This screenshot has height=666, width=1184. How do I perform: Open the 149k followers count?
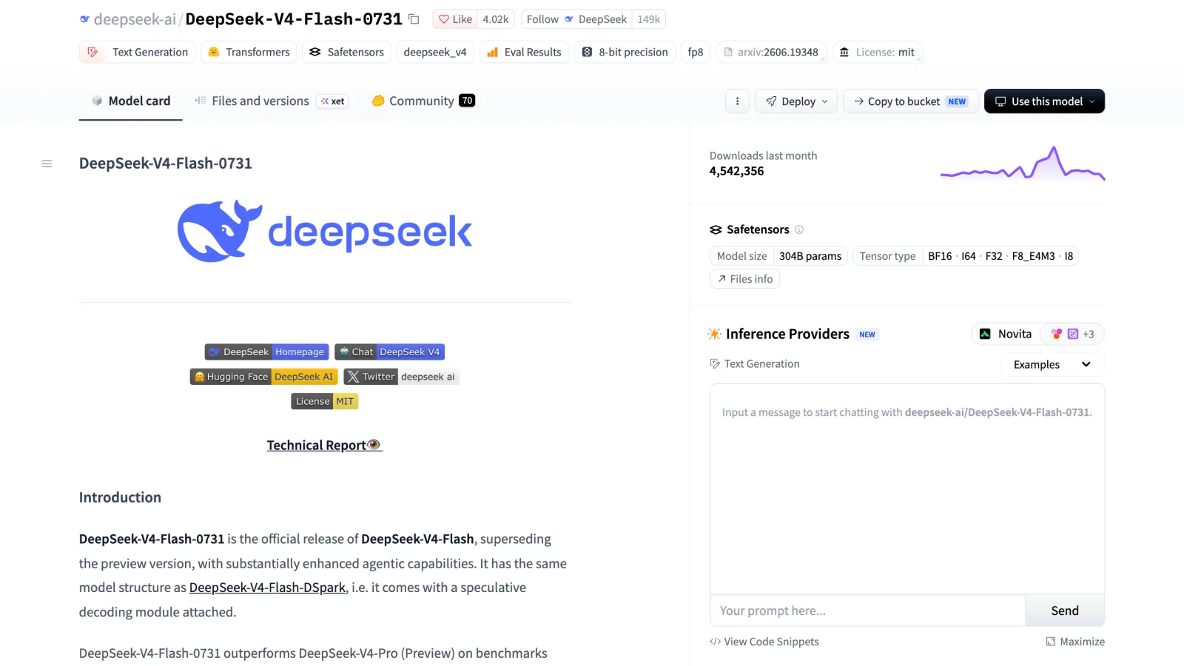point(648,19)
